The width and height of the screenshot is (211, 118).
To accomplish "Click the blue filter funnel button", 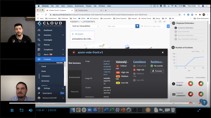I will tap(137, 26).
